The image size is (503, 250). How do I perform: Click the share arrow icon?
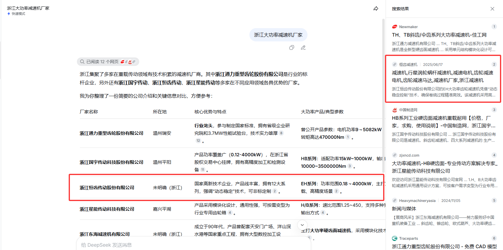376,8
